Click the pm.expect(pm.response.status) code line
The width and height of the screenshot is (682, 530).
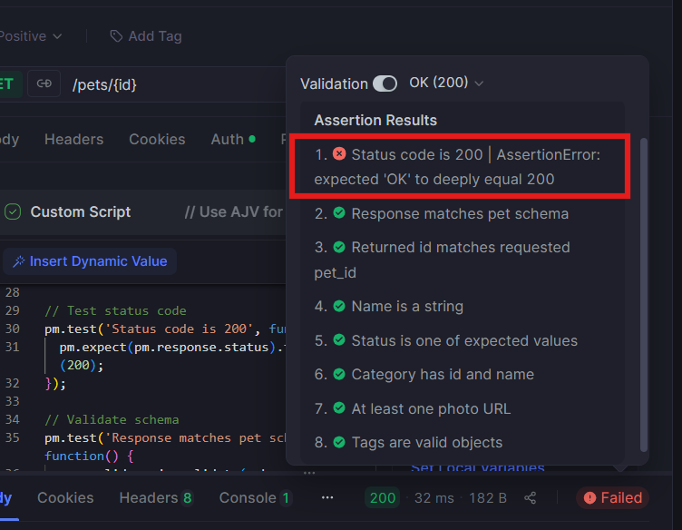tap(172, 348)
